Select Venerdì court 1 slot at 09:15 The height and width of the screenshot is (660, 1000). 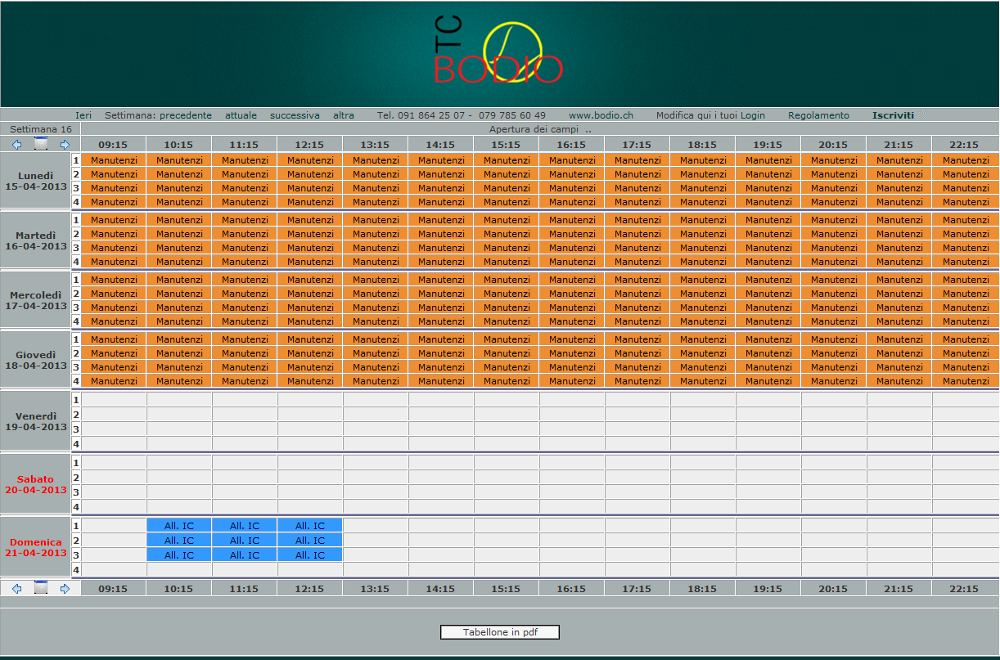coord(114,399)
